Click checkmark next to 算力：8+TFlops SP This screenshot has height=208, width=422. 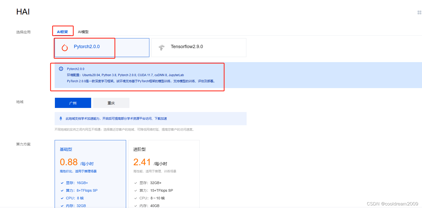pos(62,191)
